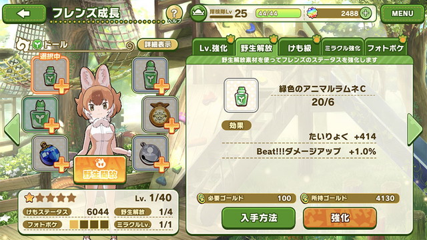Go to next friend with right arrow
This screenshot has height=240, width=427.
click(415, 130)
